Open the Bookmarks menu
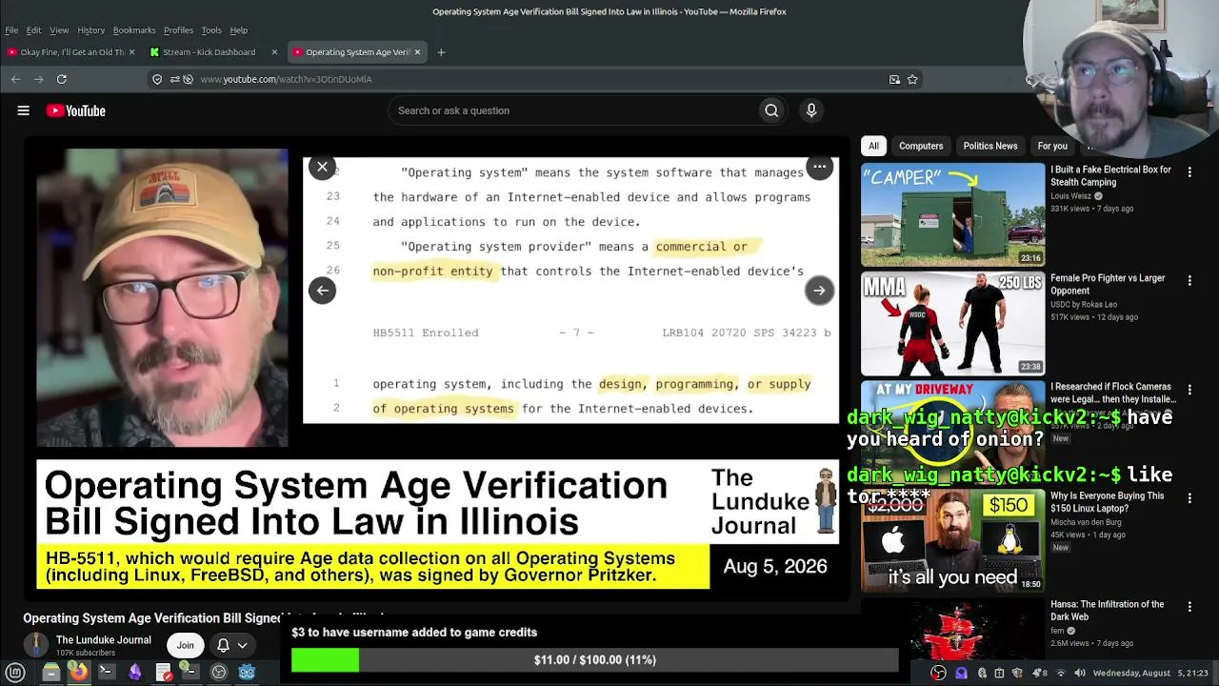Viewport: 1219px width, 686px height. pyautogui.click(x=134, y=30)
